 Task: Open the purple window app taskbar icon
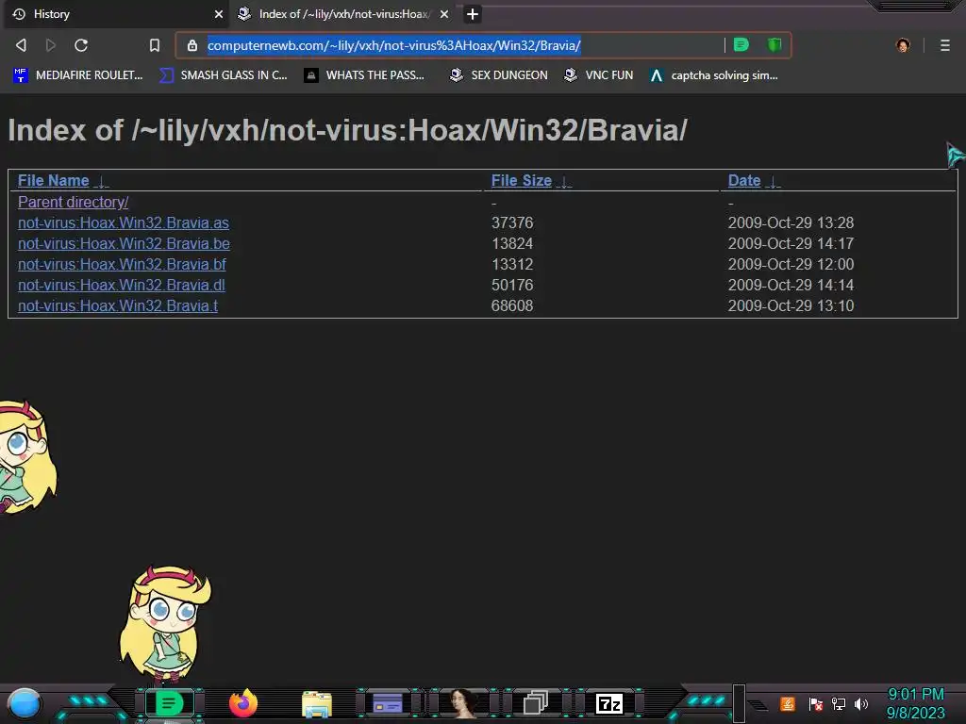[x=388, y=703]
